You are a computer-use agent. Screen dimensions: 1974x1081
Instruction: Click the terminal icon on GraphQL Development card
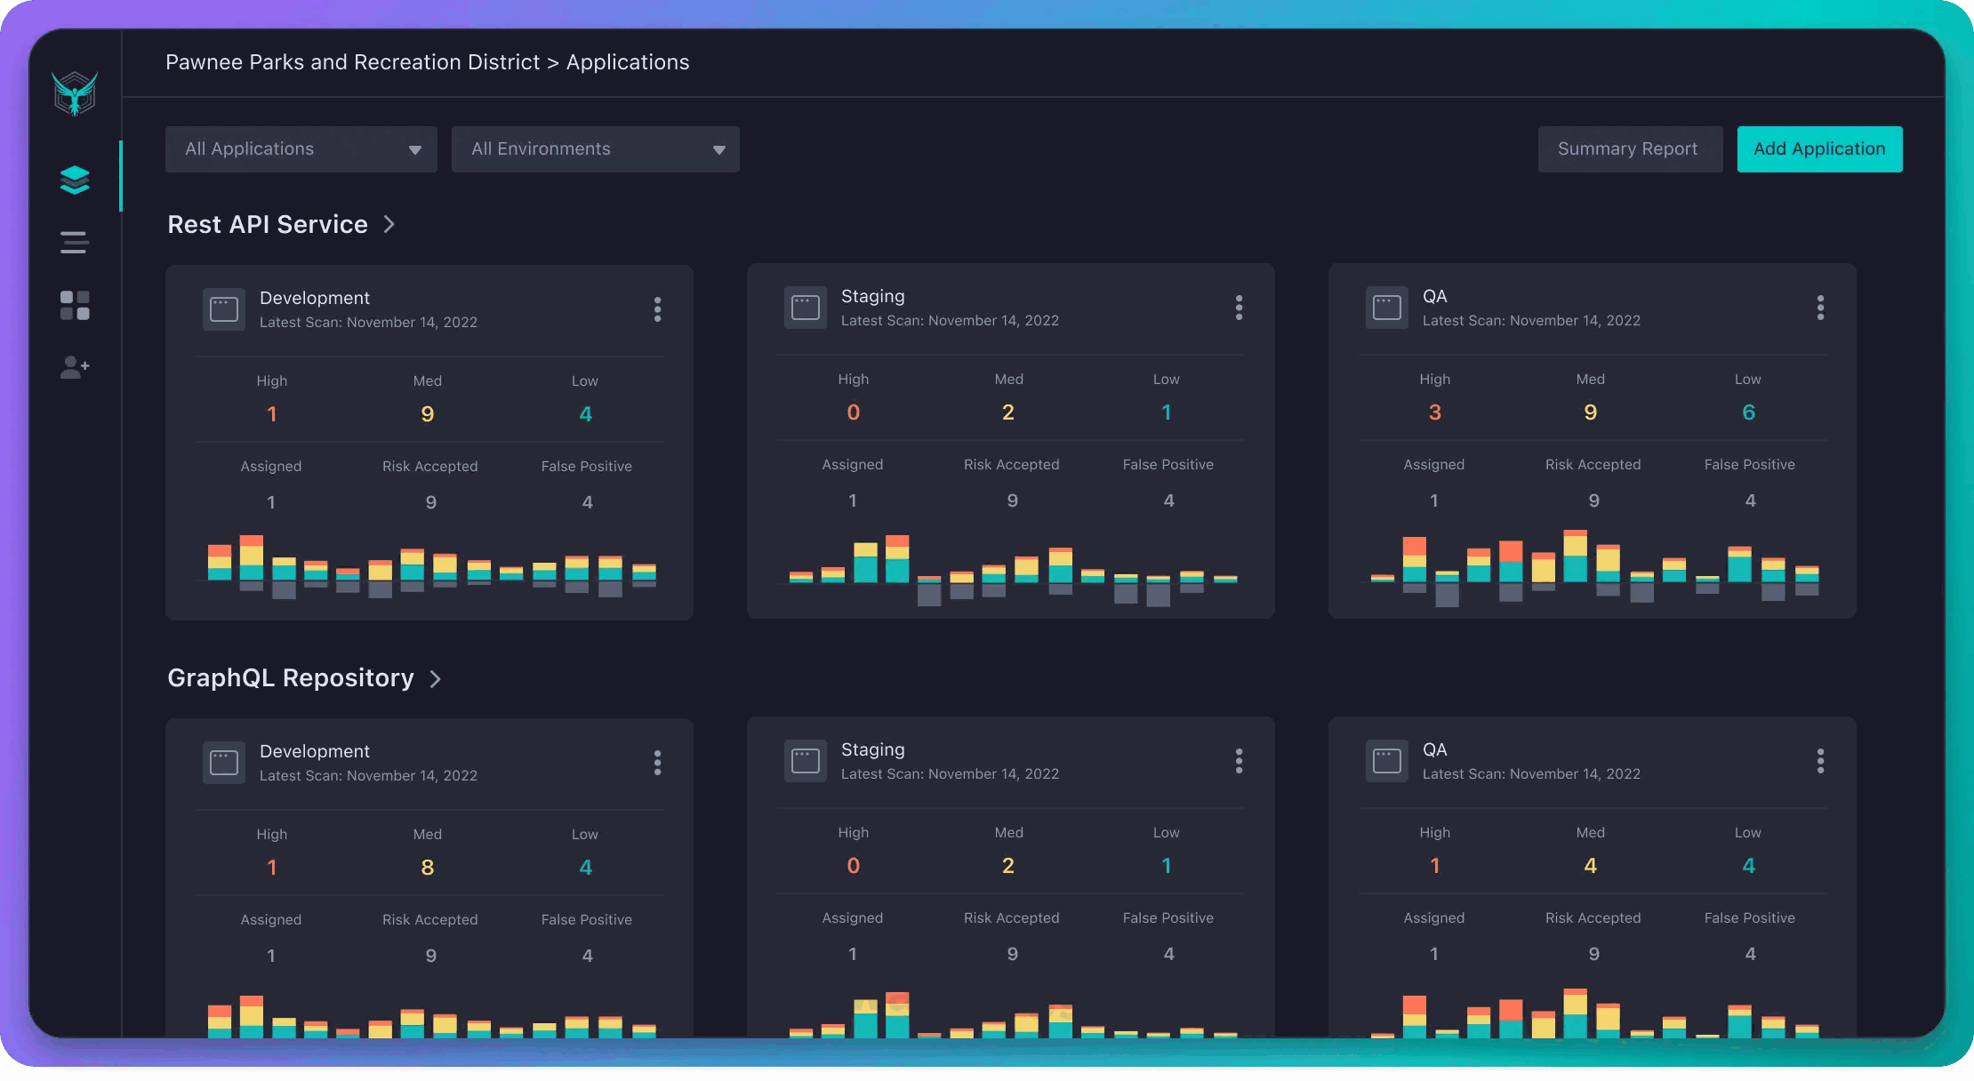click(x=224, y=762)
